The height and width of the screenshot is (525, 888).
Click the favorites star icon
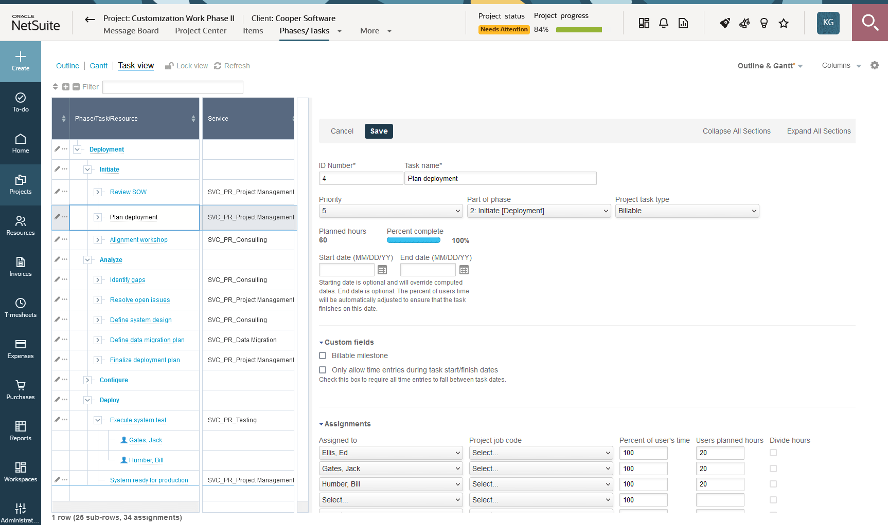pos(784,23)
